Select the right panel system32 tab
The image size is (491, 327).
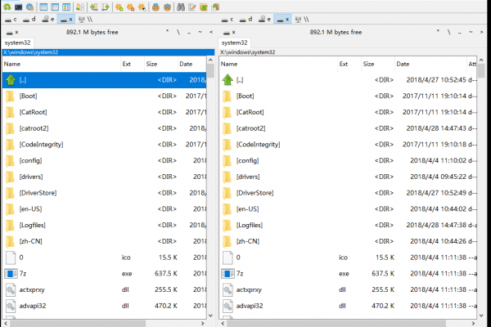(x=234, y=43)
